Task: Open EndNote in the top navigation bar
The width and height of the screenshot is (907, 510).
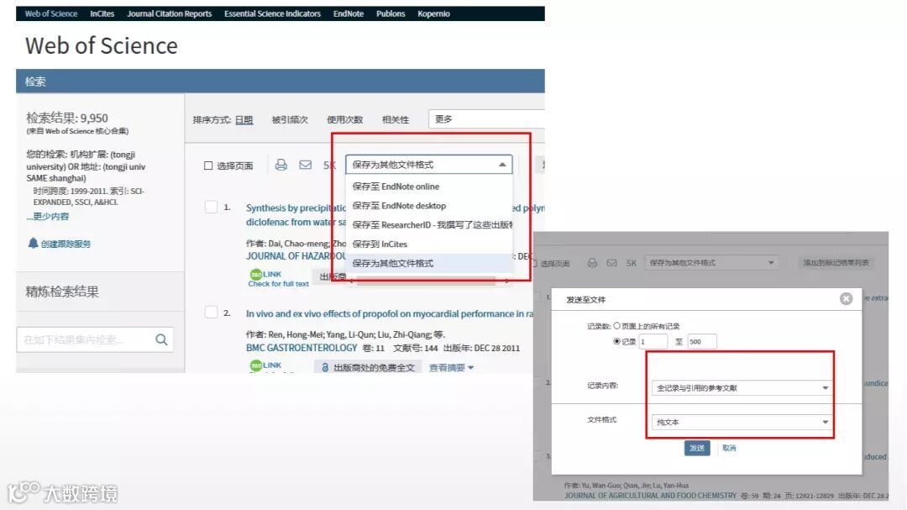Action: [349, 13]
